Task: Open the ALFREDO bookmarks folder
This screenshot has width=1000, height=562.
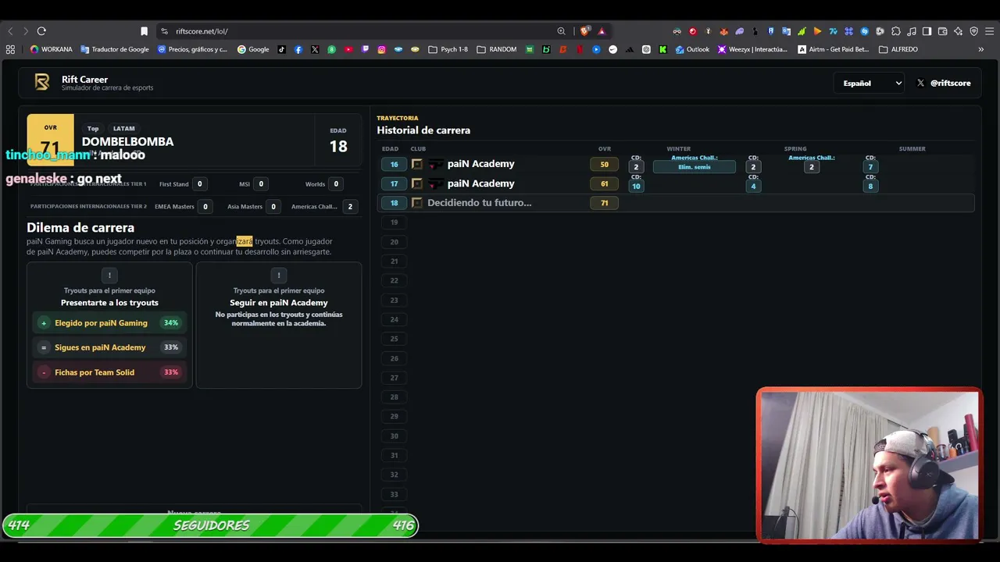Action: 898,49
